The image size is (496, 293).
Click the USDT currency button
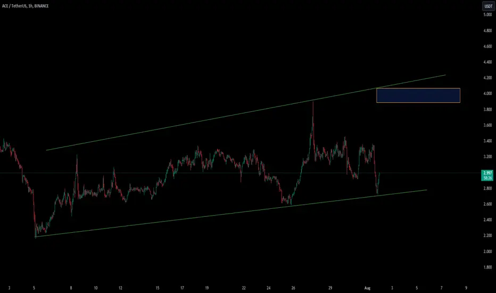[x=489, y=6]
